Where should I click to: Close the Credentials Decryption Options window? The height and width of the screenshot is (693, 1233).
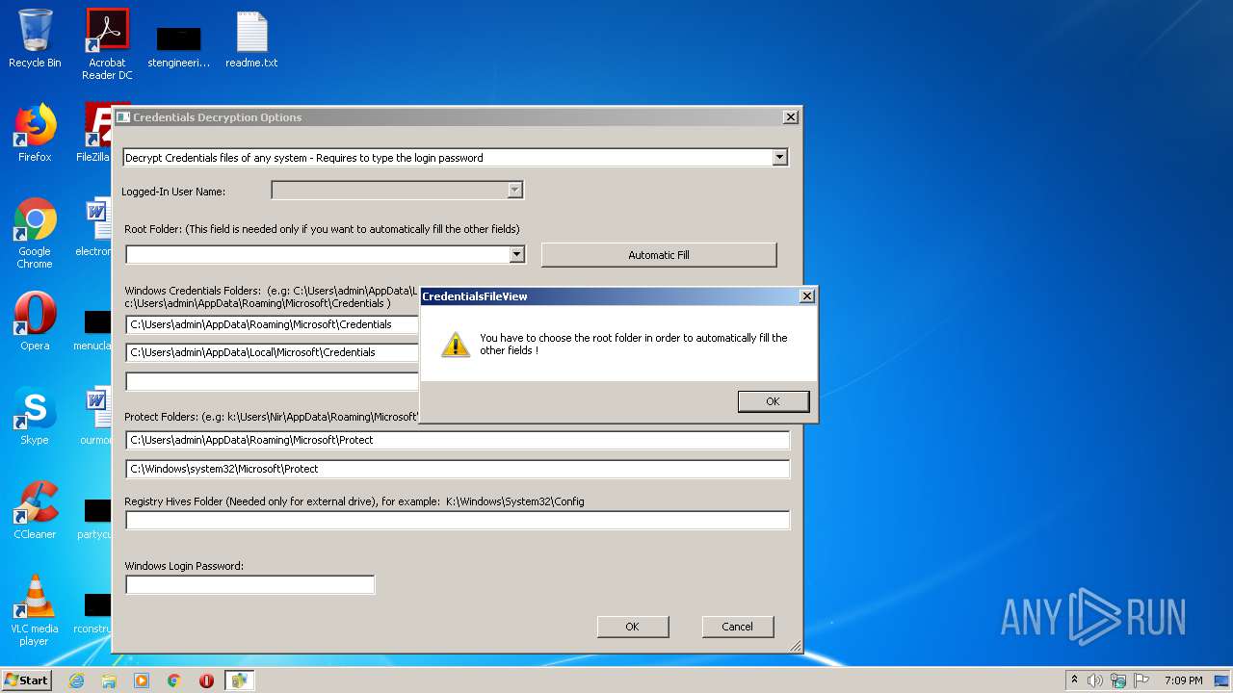791,117
